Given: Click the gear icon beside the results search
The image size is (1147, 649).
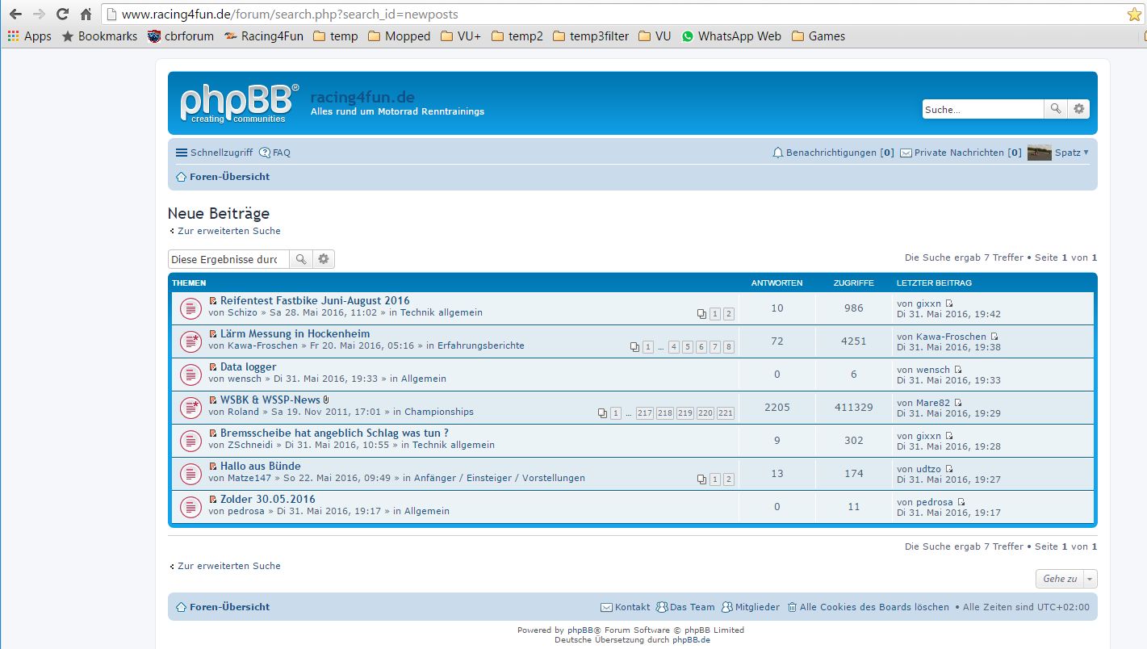Looking at the screenshot, I should [x=324, y=259].
